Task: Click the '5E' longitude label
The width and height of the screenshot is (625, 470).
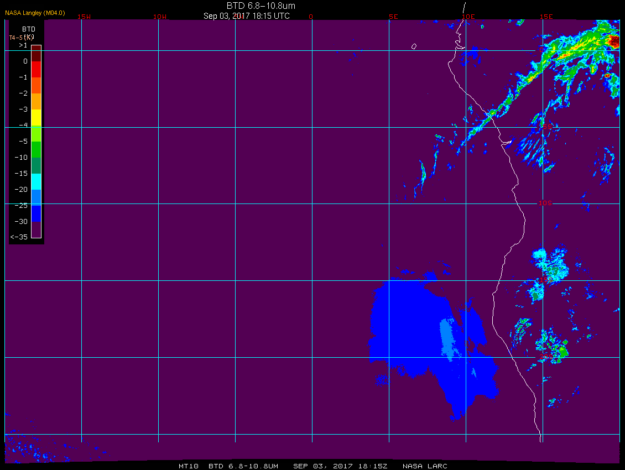Action: [393, 17]
